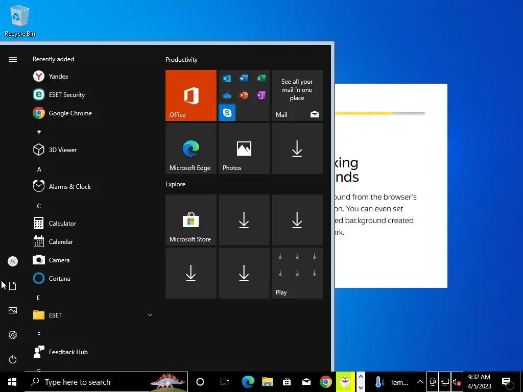523x392 pixels.
Task: Open Google Chrome from the taskbar
Action: point(326,382)
